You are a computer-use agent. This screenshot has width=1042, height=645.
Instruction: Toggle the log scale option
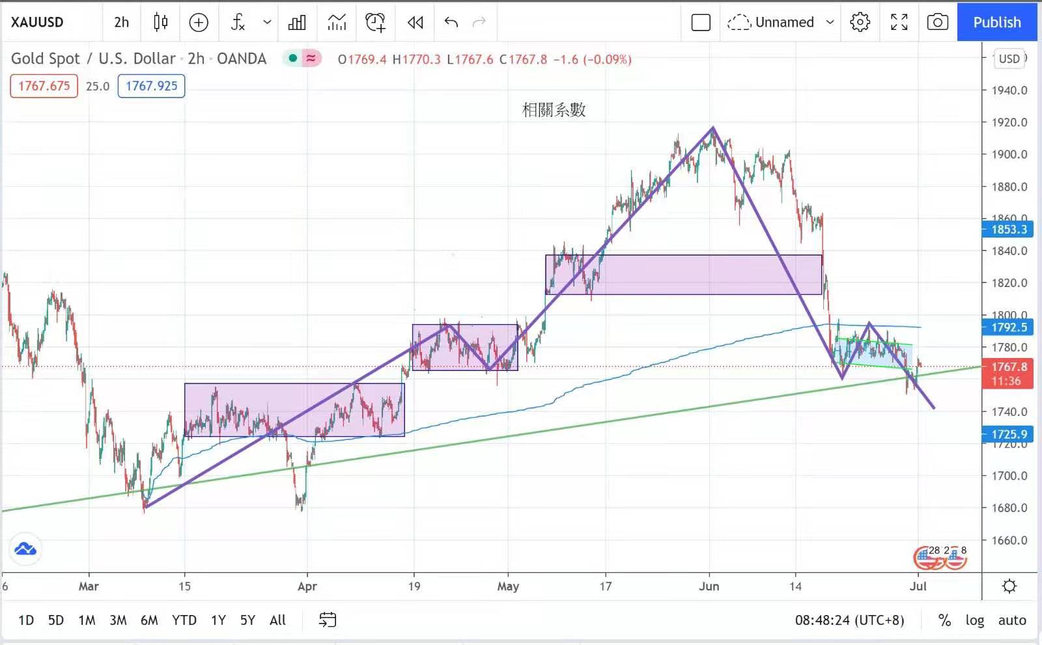[x=974, y=620]
